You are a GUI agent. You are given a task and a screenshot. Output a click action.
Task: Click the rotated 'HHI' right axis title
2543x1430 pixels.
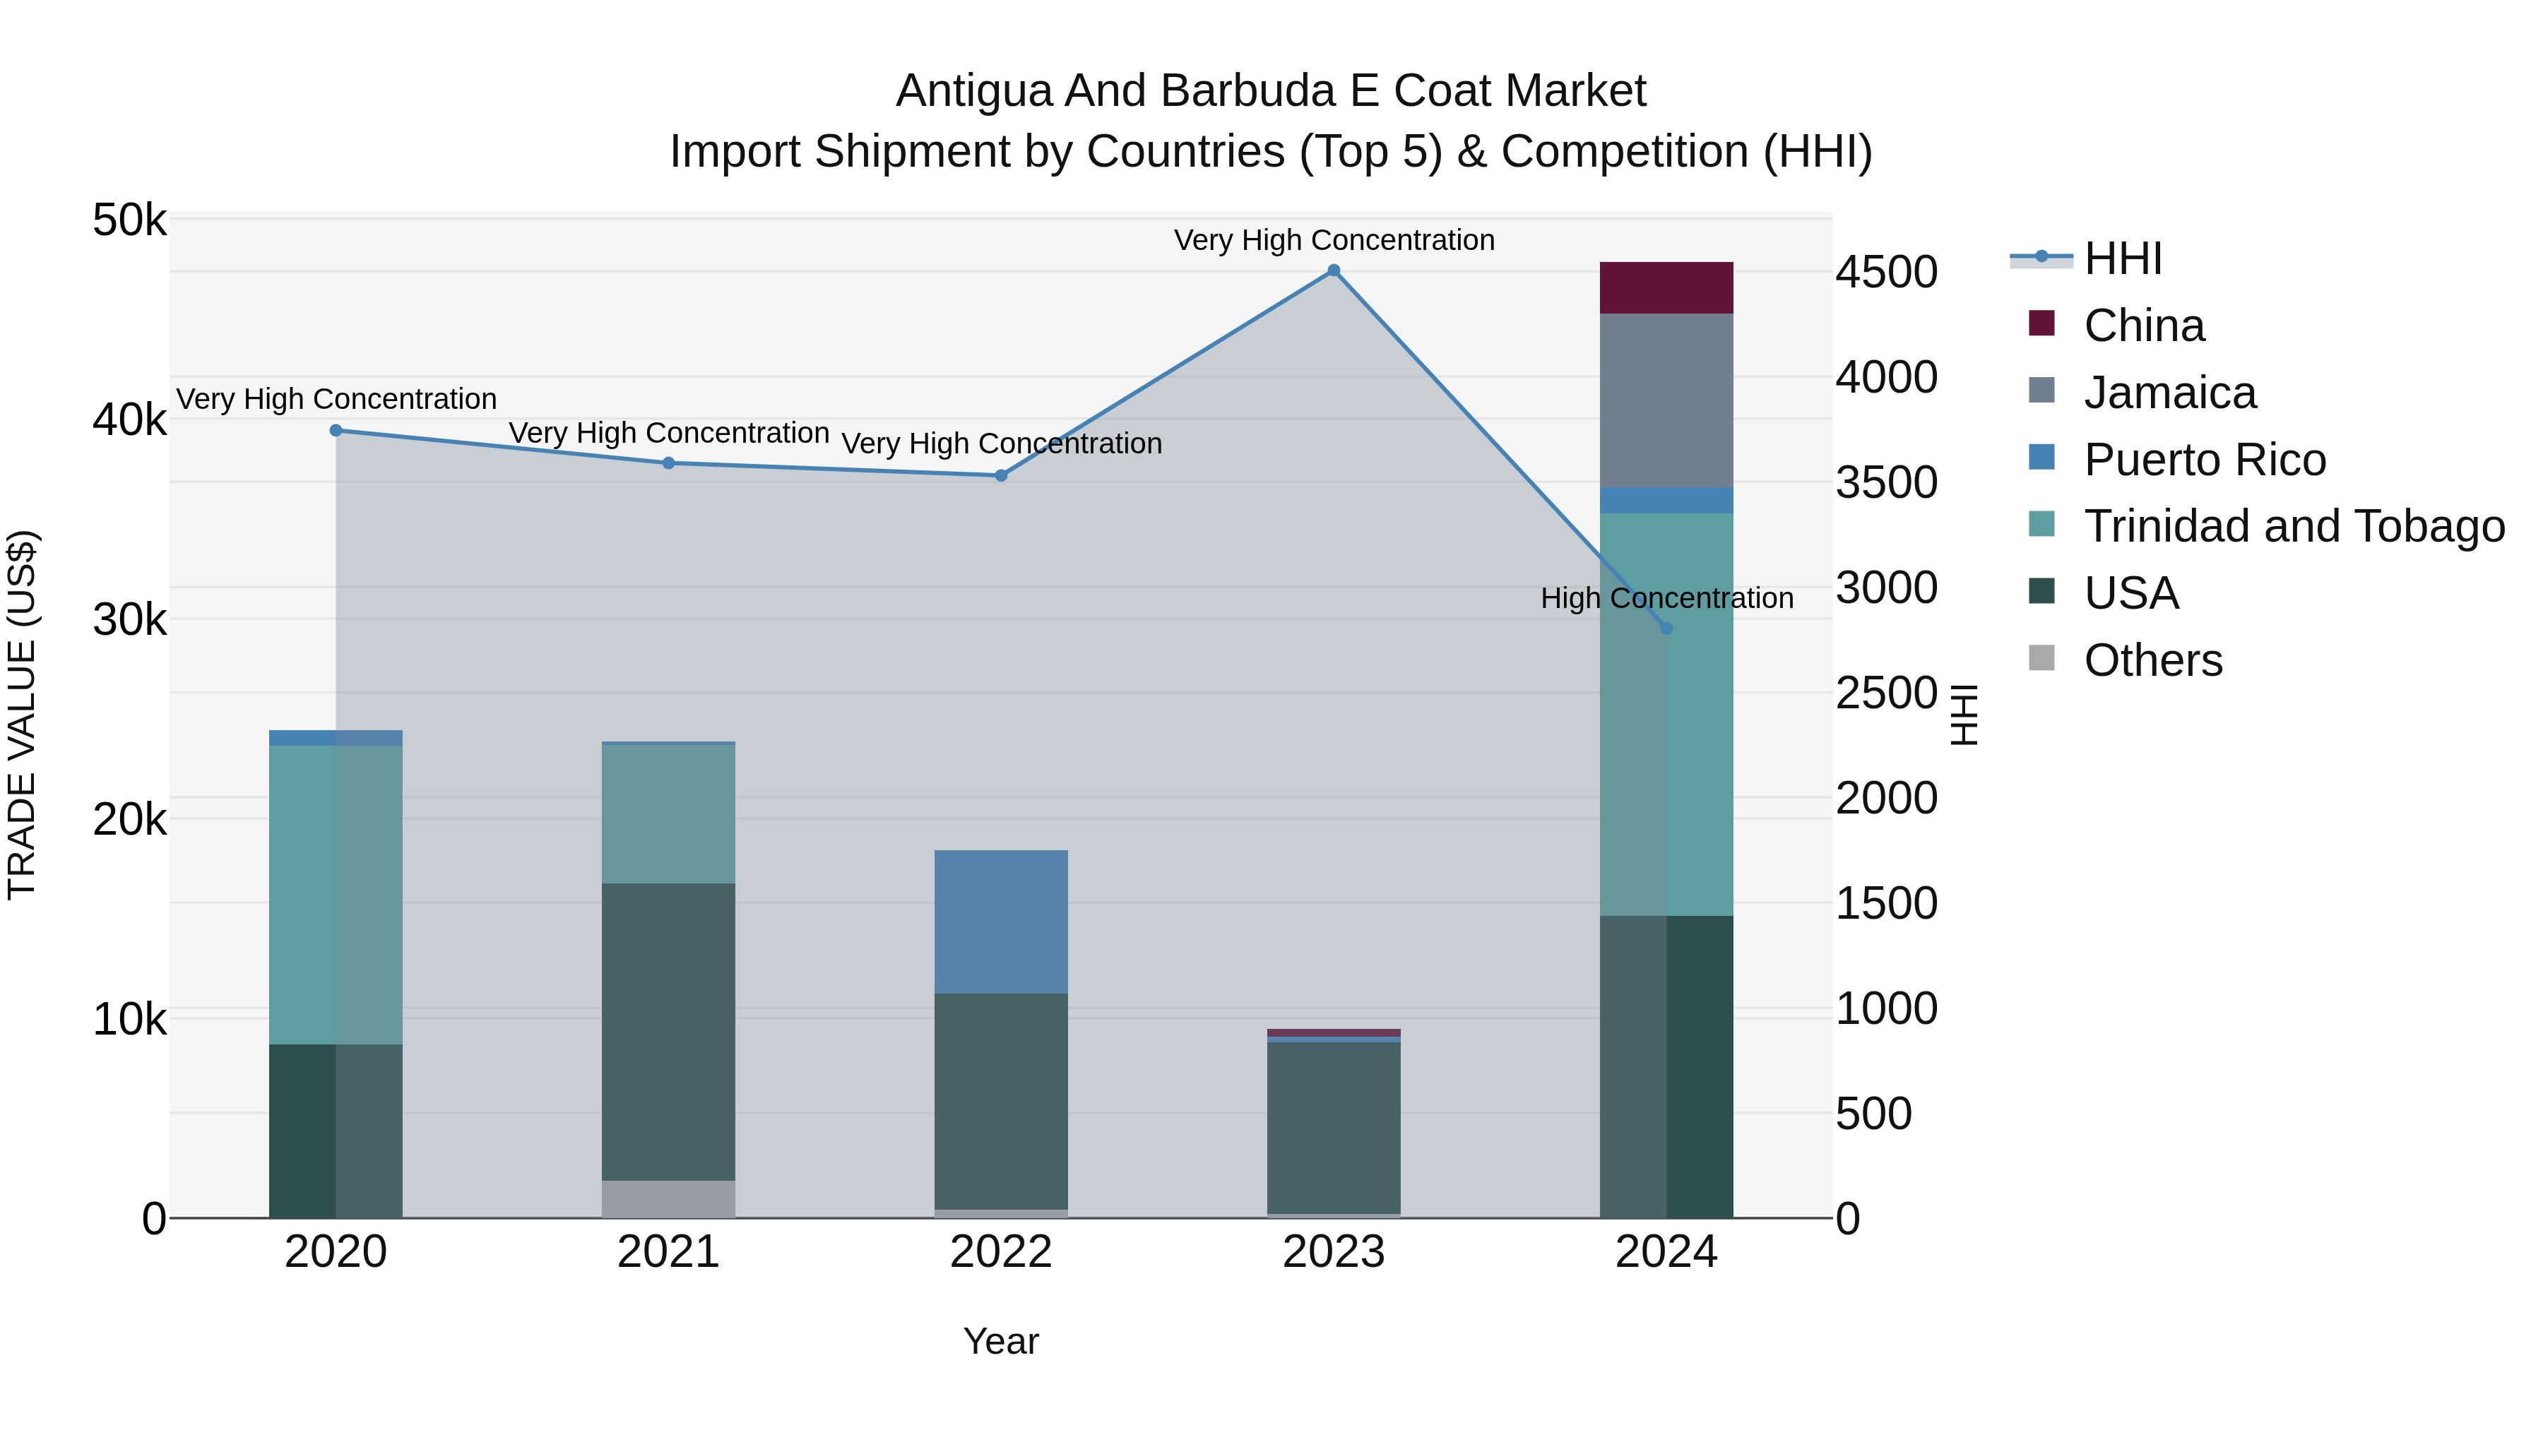pyautogui.click(x=1964, y=715)
